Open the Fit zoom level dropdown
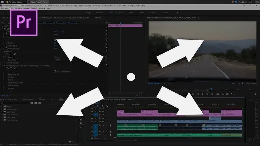Screen dimensions: 260x146 [x=166, y=84]
